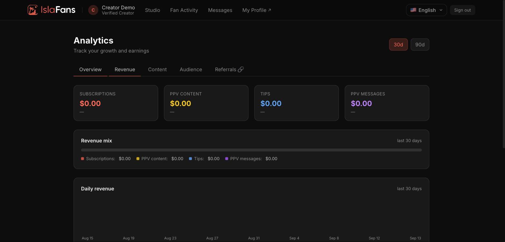Click the TIPS card title
This screenshot has height=242, width=505.
(265, 94)
